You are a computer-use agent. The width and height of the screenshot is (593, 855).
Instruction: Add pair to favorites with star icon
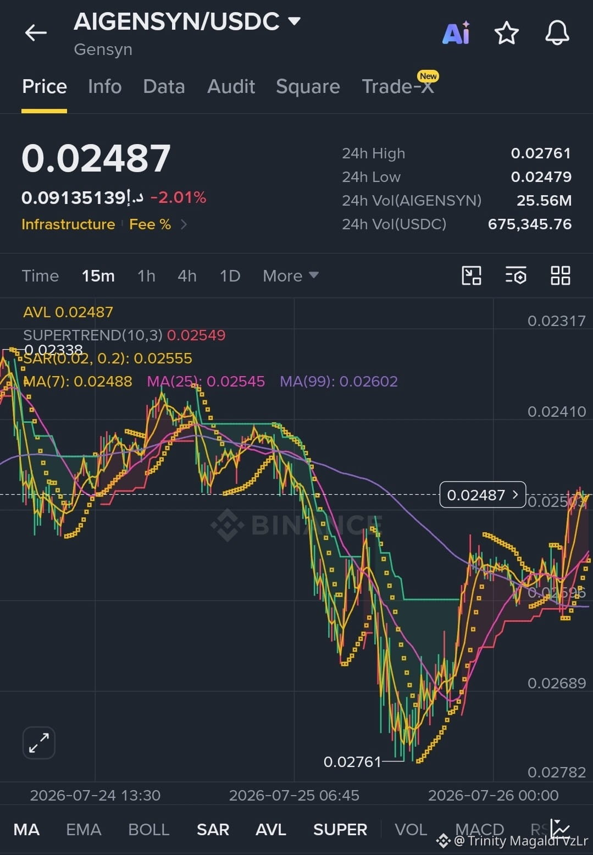506,33
